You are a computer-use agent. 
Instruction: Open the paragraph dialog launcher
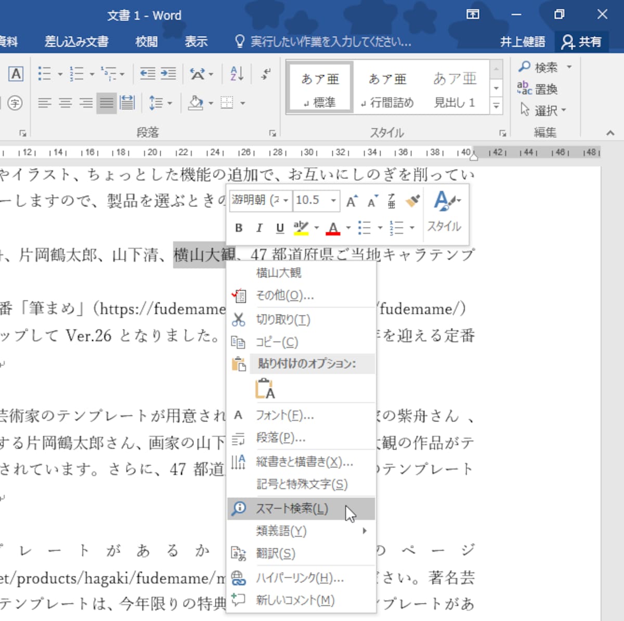[x=272, y=134]
